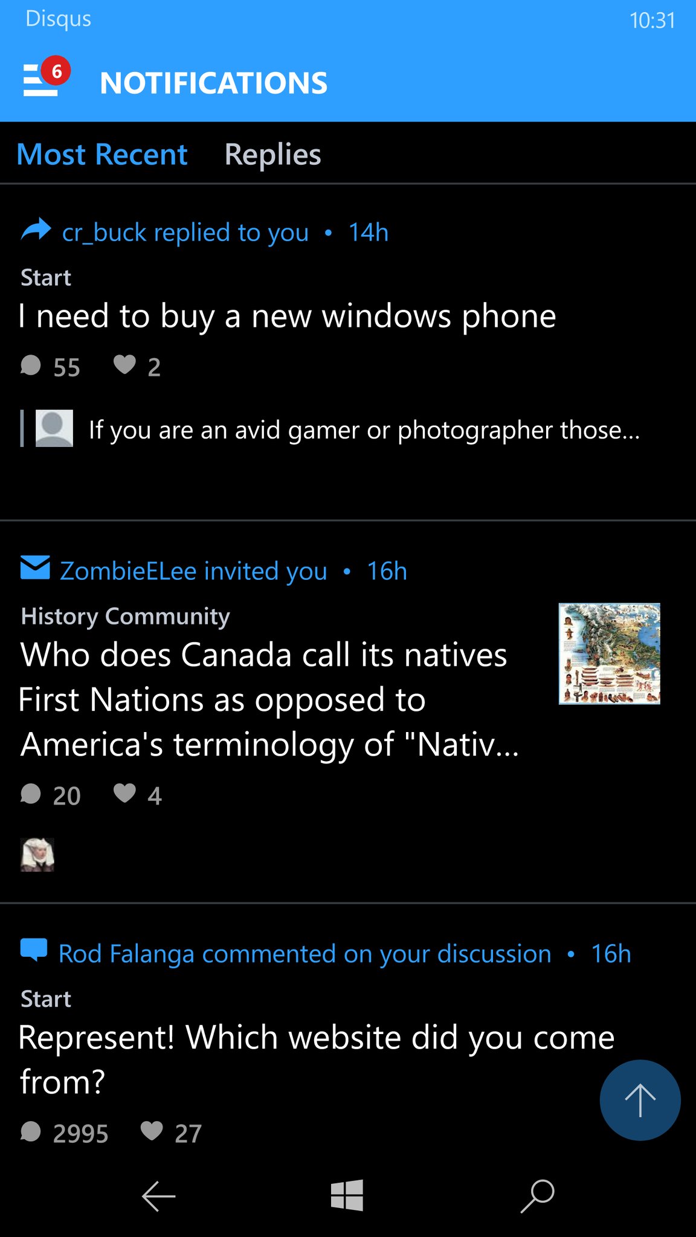Open the History Community map thumbnail

609,654
